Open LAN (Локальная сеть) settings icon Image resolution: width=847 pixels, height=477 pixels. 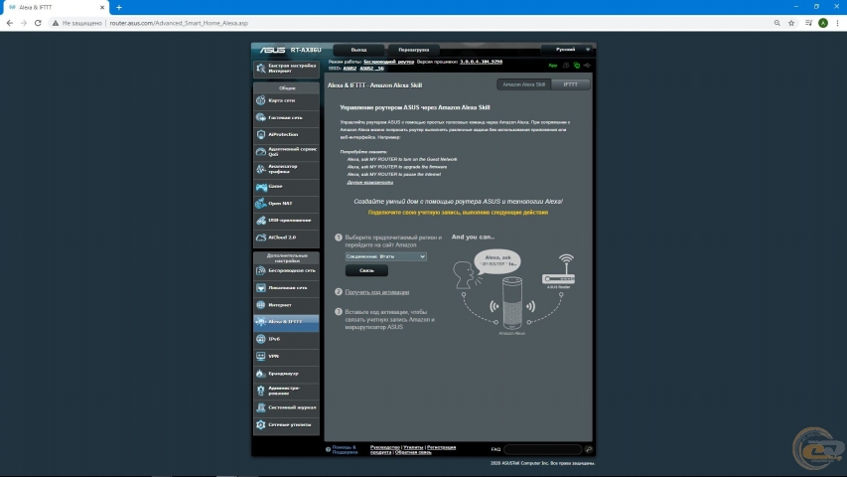tap(261, 288)
